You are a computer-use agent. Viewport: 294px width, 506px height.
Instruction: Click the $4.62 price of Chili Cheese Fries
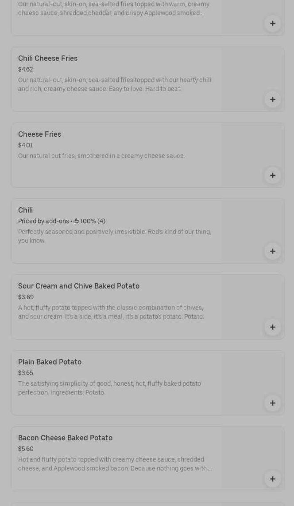(26, 70)
